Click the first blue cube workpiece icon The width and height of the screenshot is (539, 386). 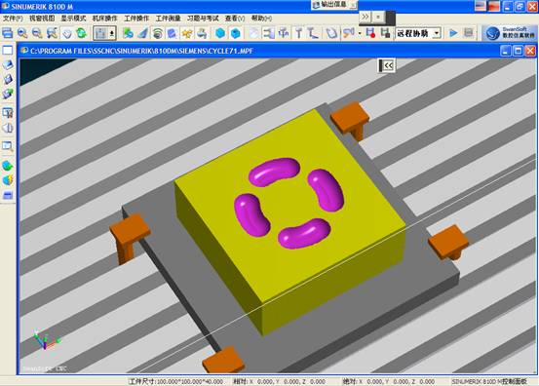tap(220, 33)
